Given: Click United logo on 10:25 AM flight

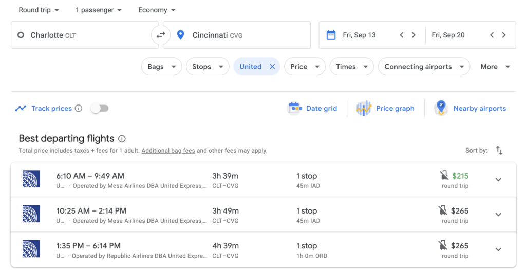Looking at the screenshot, I should pyautogui.click(x=31, y=214).
